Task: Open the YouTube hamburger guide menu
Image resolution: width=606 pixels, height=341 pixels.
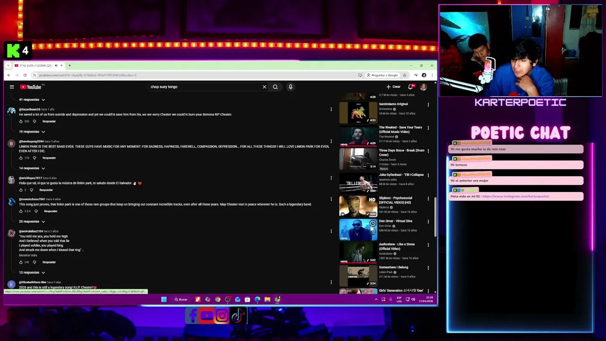Action: 12,87
